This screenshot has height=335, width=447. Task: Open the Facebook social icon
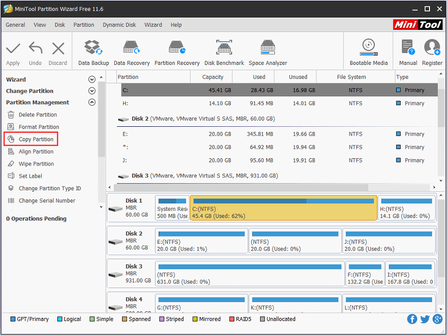coord(412,319)
